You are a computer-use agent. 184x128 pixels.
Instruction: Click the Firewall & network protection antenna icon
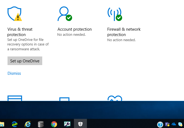click(x=115, y=14)
